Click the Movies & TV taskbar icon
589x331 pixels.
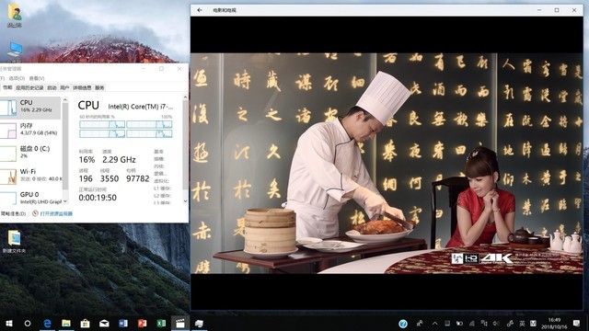click(180, 323)
